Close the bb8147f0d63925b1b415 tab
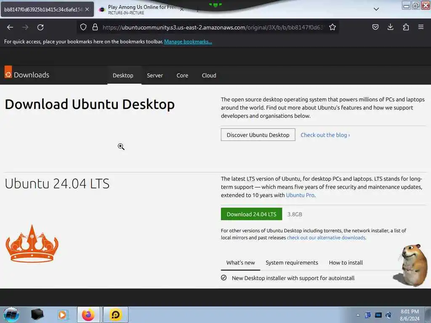 pyautogui.click(x=87, y=9)
